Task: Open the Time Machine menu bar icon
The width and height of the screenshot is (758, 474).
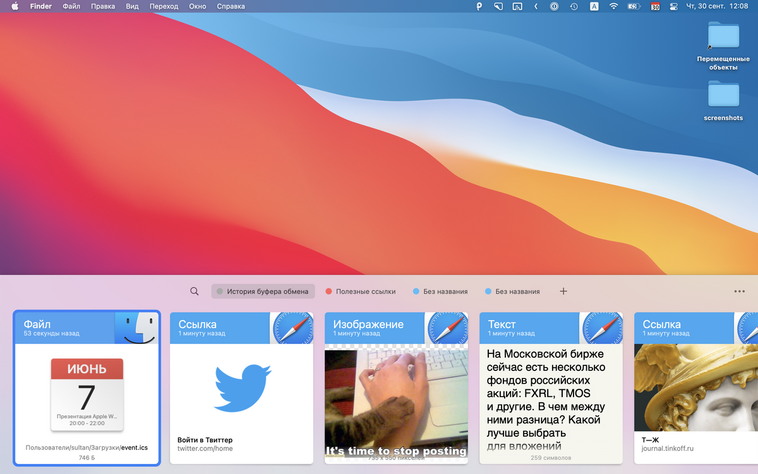Action: point(574,6)
